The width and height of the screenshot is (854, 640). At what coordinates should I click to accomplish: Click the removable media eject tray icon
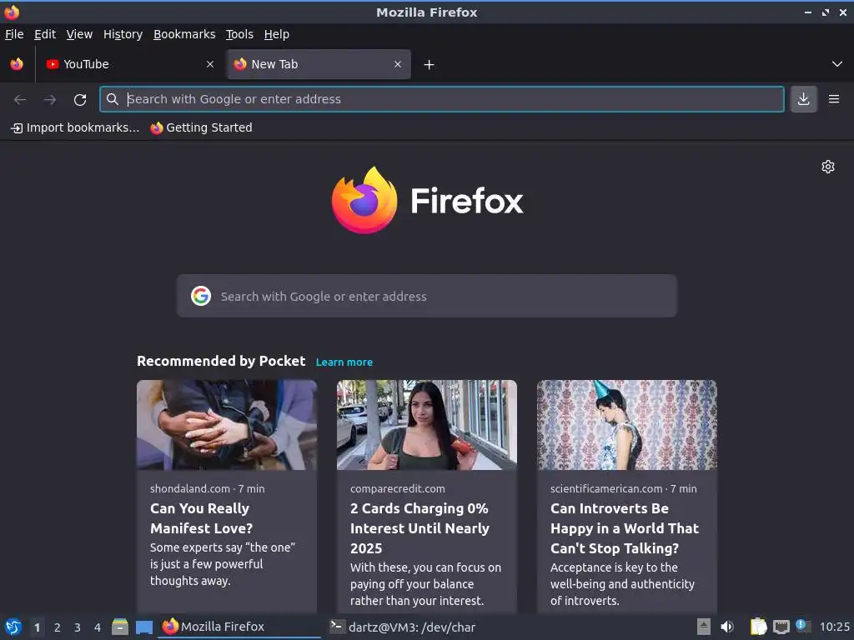pos(704,627)
